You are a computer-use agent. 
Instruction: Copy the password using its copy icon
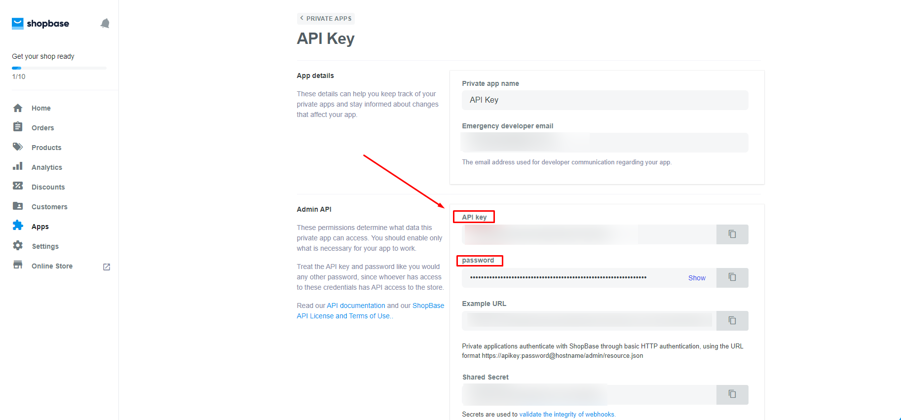click(732, 278)
